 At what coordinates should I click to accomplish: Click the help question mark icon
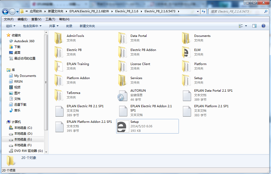(x=263, y=26)
